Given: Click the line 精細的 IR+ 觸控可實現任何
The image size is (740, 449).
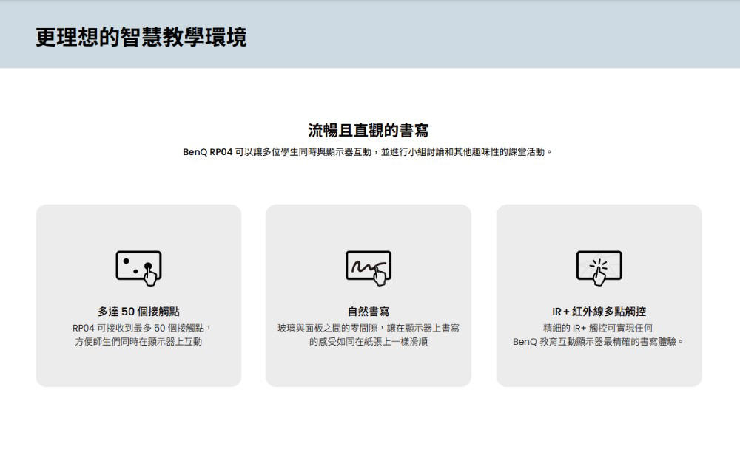Looking at the screenshot, I should pos(598,328).
